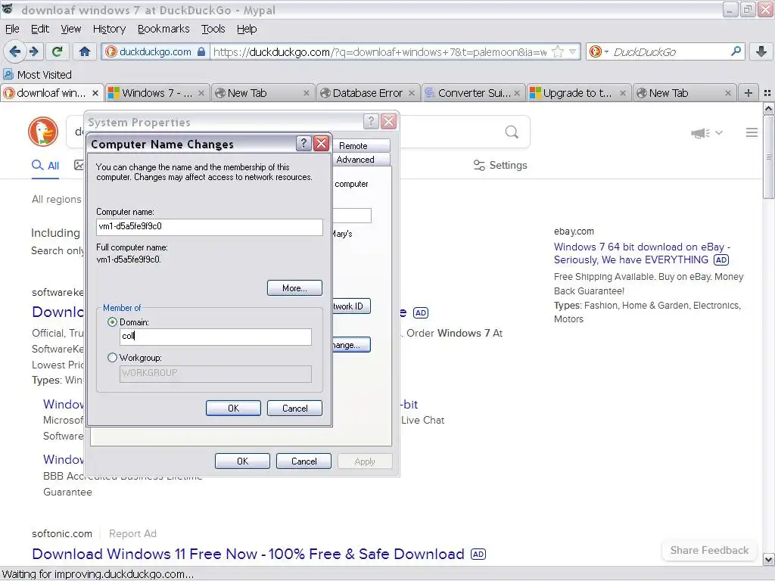Click the page scrollbar down arrow
The image size is (775, 581).
pyautogui.click(x=769, y=559)
